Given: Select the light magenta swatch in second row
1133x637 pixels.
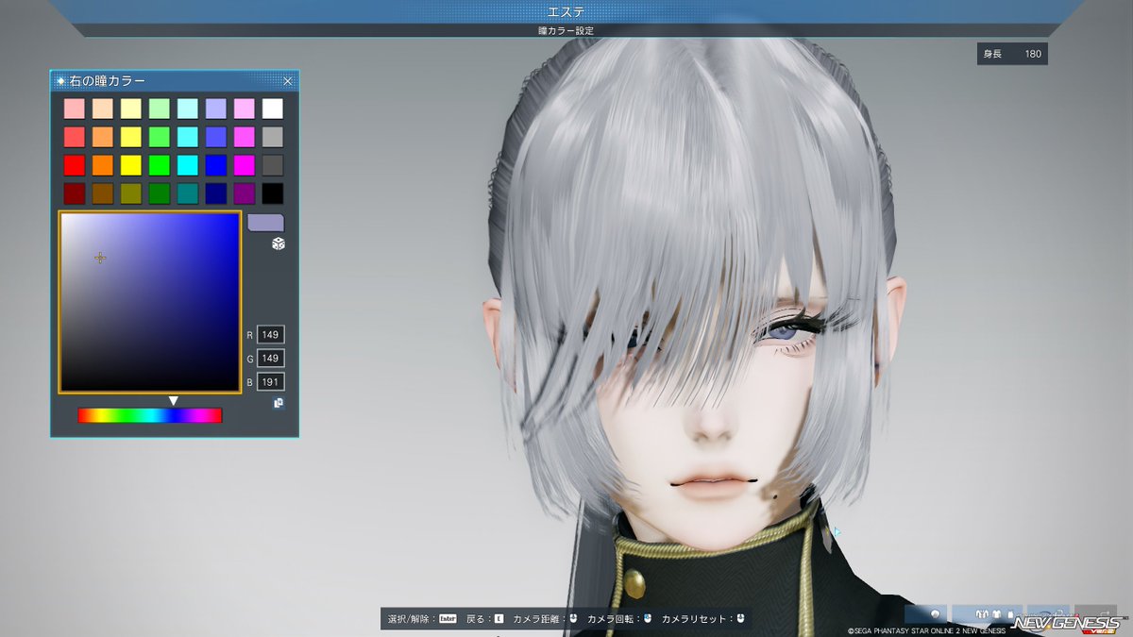Looking at the screenshot, I should click(x=245, y=137).
